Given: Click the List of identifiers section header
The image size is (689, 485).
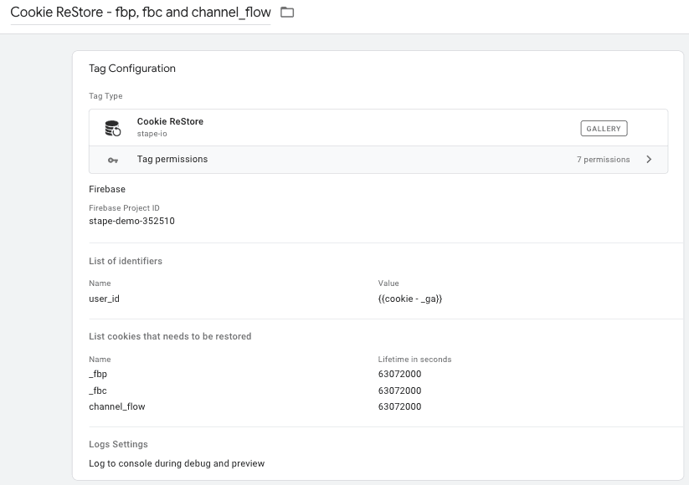Looking at the screenshot, I should [126, 261].
